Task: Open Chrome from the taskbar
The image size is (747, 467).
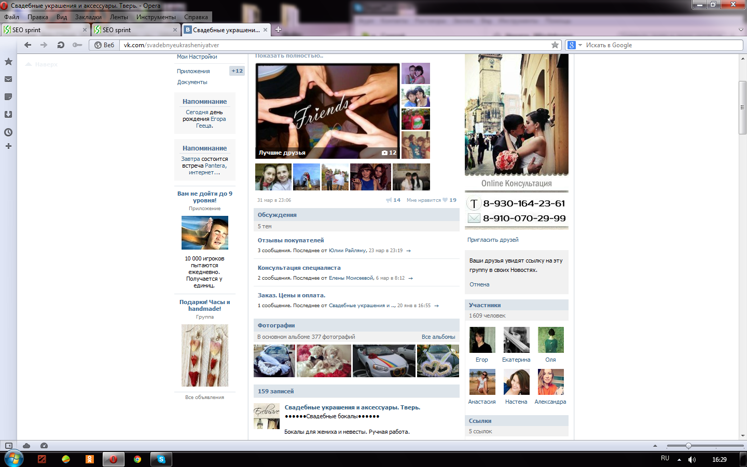Action: click(137, 459)
